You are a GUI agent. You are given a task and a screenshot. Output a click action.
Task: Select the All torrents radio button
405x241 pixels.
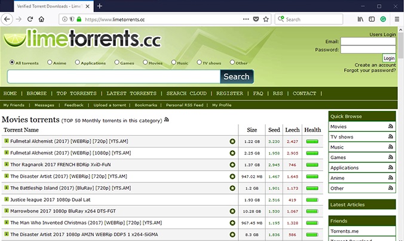click(x=12, y=62)
